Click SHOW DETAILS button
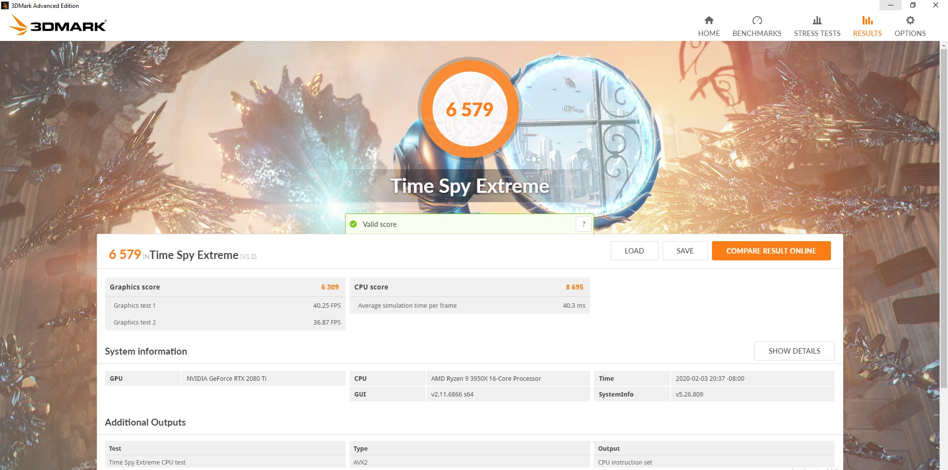948x470 pixels. (x=794, y=351)
